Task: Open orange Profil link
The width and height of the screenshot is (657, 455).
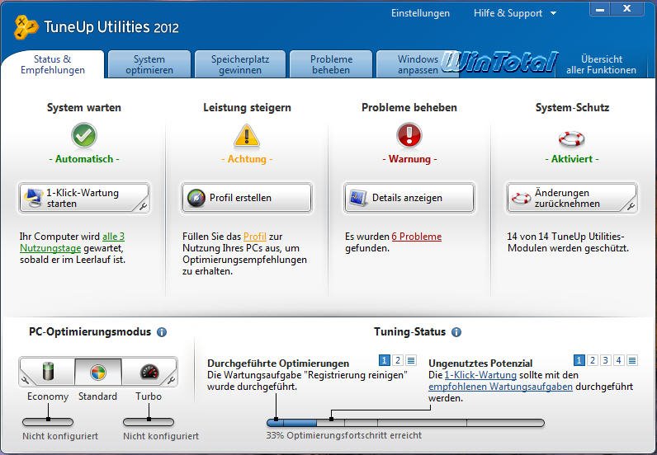Action: [x=255, y=237]
